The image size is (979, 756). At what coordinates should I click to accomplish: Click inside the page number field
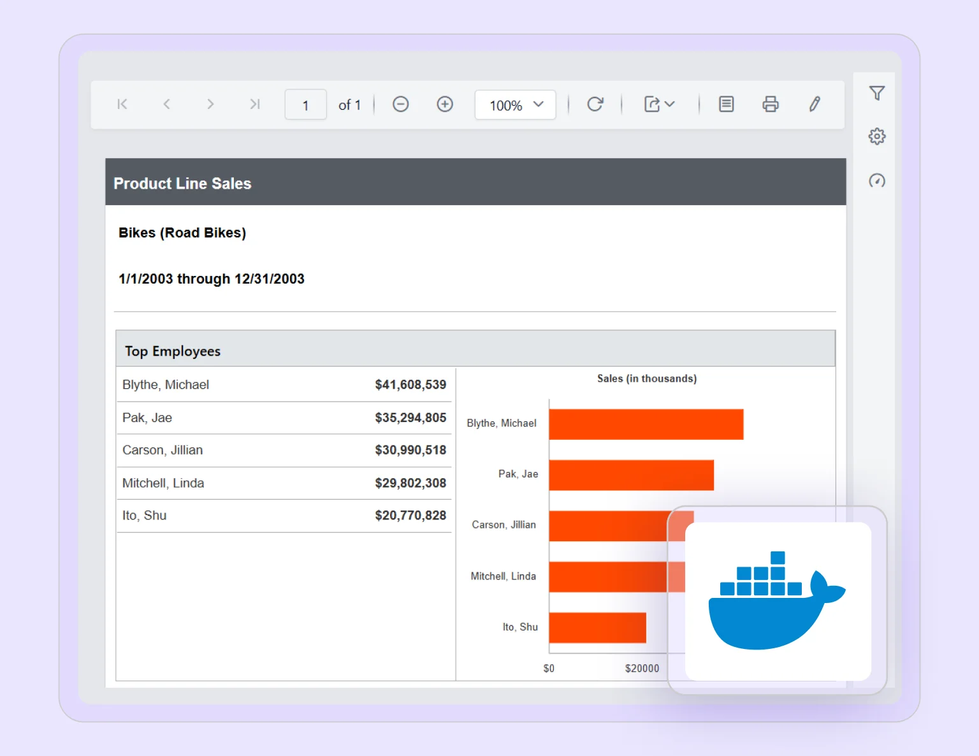(305, 105)
